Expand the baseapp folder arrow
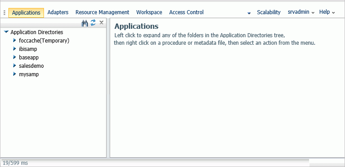 (x=15, y=57)
